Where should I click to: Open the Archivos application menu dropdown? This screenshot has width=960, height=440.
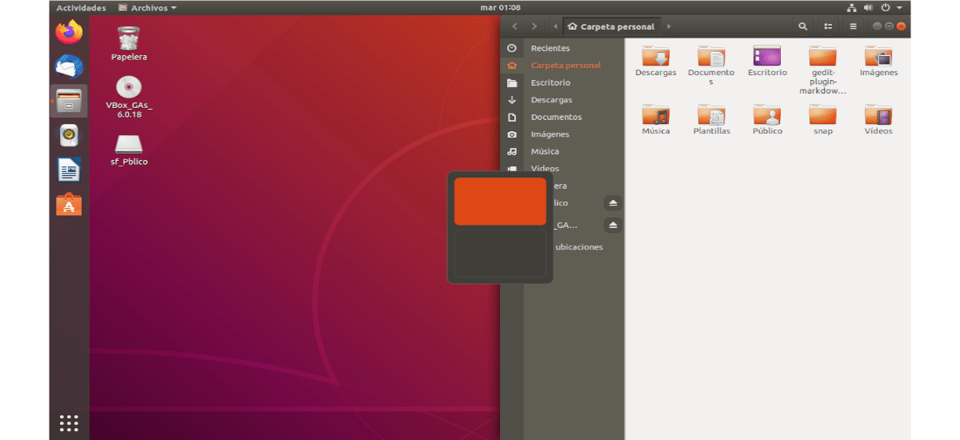(x=147, y=8)
